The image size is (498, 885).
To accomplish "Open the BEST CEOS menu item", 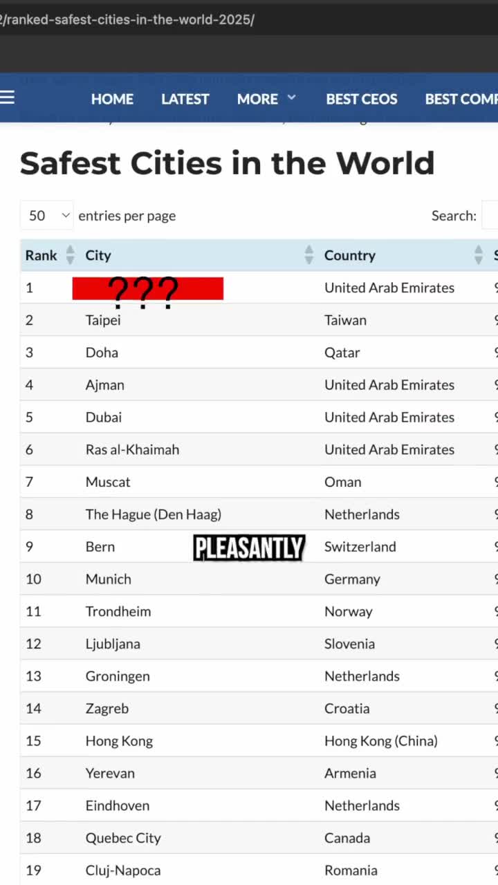I will 362,99.
